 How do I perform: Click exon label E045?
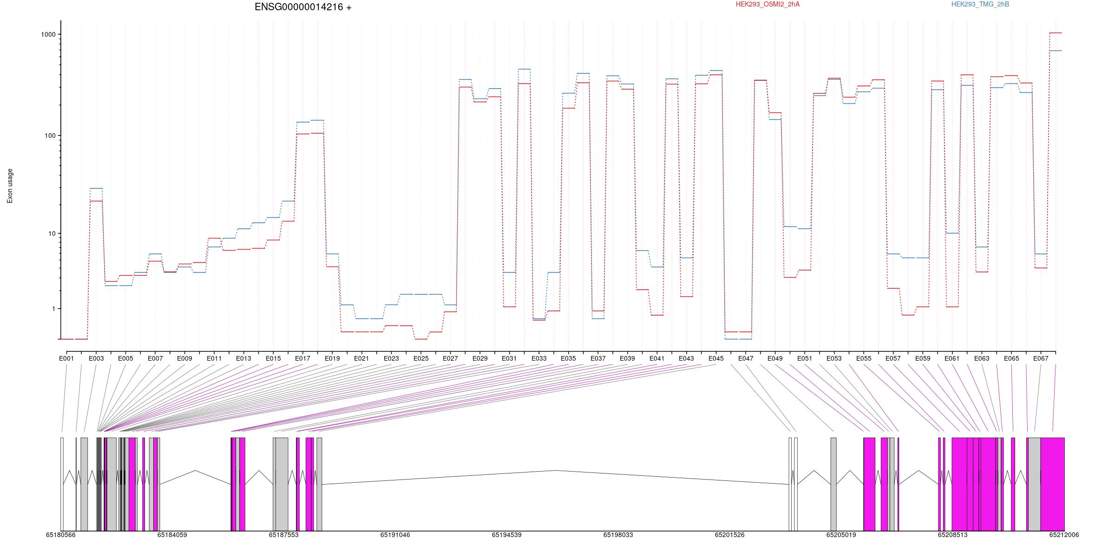click(x=716, y=358)
